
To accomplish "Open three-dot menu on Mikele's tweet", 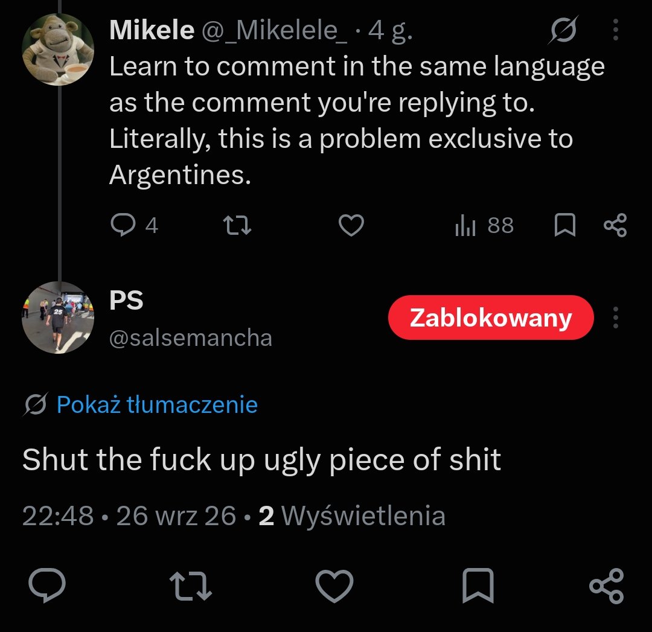I will click(616, 30).
